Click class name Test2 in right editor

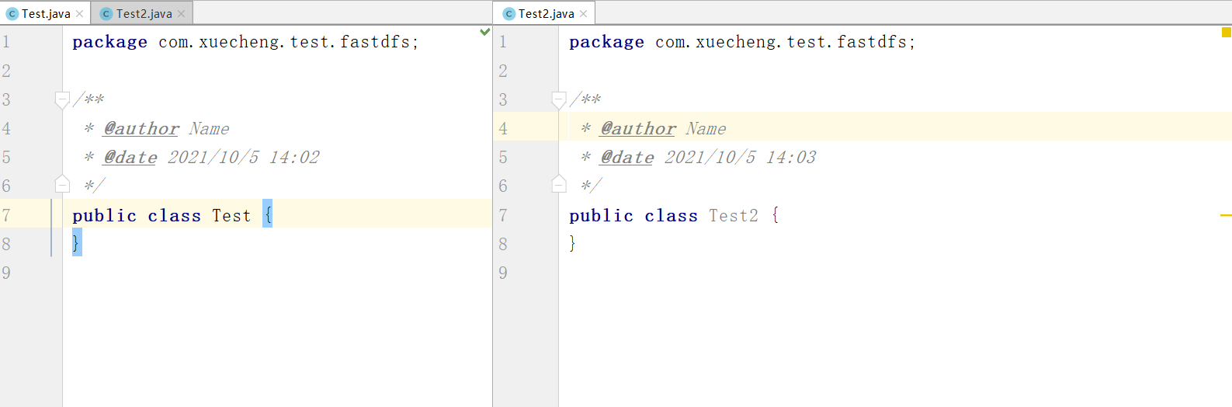734,215
